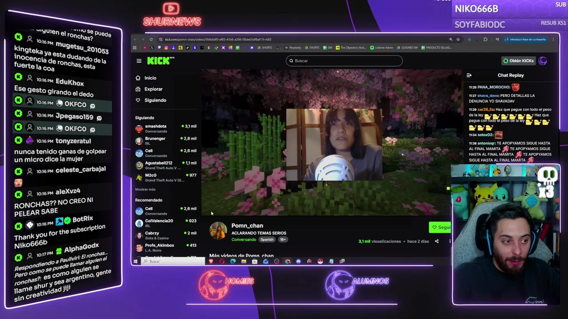Open The Objective bookmark
The image size is (568, 319).
click(351, 47)
